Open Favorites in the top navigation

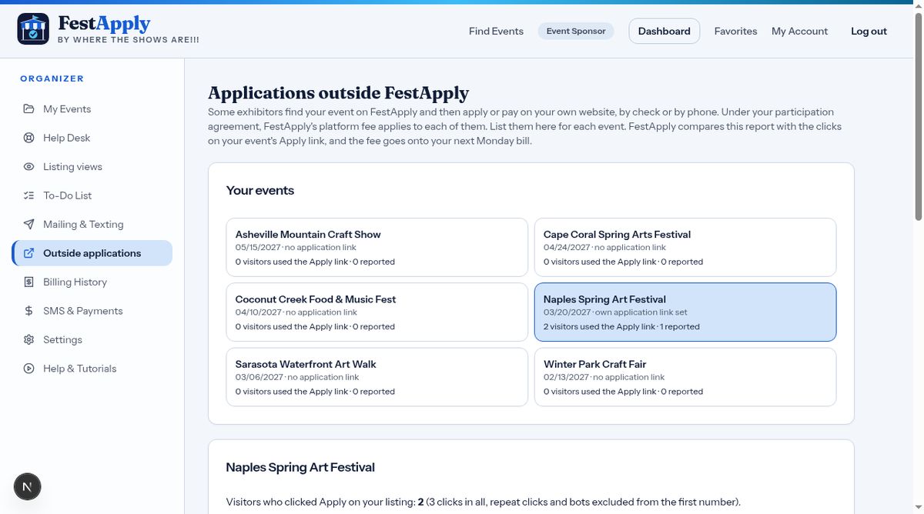tap(735, 32)
